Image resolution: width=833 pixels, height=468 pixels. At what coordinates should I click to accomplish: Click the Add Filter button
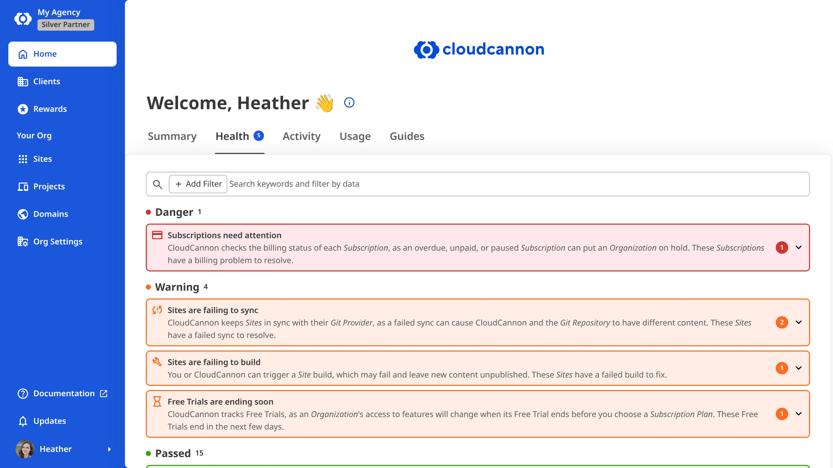tap(198, 184)
